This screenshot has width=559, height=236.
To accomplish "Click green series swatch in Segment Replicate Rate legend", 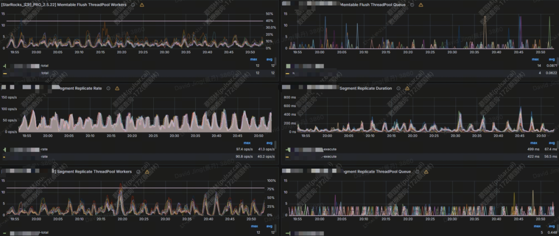I will pyautogui.click(x=5, y=150).
